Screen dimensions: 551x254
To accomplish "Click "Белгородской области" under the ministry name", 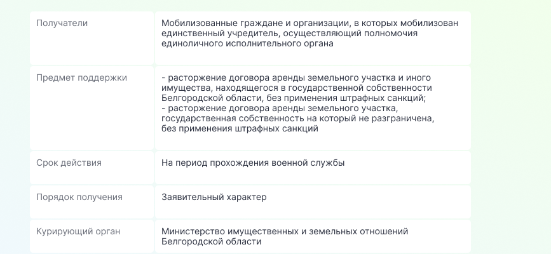I will click(x=212, y=242).
